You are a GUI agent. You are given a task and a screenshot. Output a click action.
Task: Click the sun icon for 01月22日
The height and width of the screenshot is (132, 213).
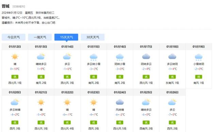click(x=67, y=102)
